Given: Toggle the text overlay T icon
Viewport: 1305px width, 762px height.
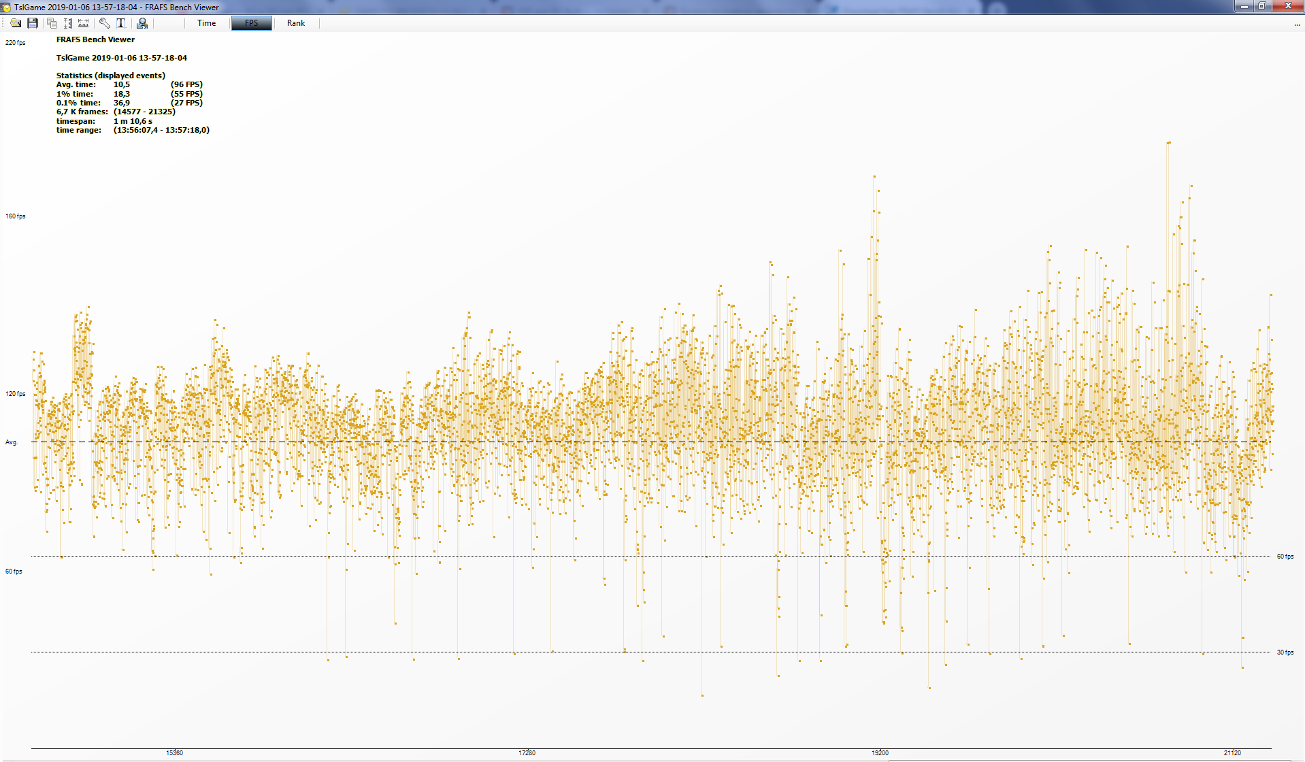Looking at the screenshot, I should coord(121,23).
